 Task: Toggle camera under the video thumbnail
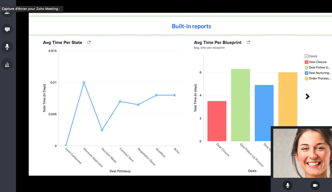coord(315,185)
